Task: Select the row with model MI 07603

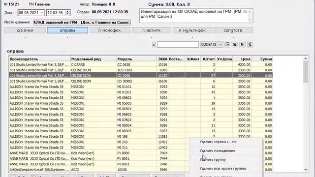Action: [x=141, y=120]
